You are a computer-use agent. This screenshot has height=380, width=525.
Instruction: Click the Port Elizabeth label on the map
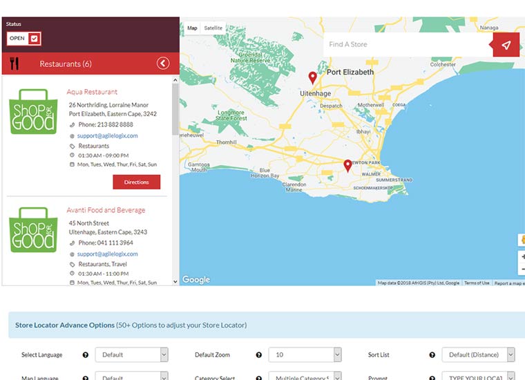(350, 72)
